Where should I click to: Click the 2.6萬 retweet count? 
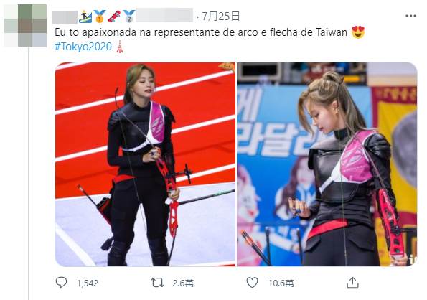click(183, 283)
